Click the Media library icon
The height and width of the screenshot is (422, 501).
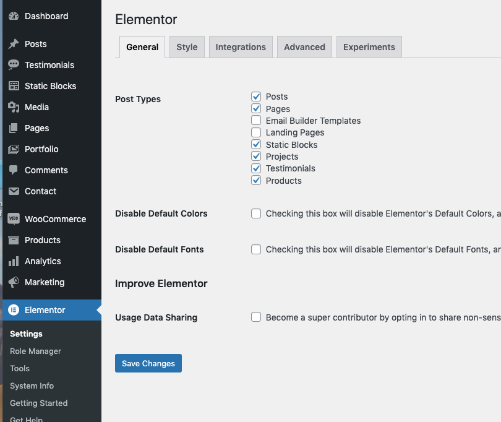point(14,107)
